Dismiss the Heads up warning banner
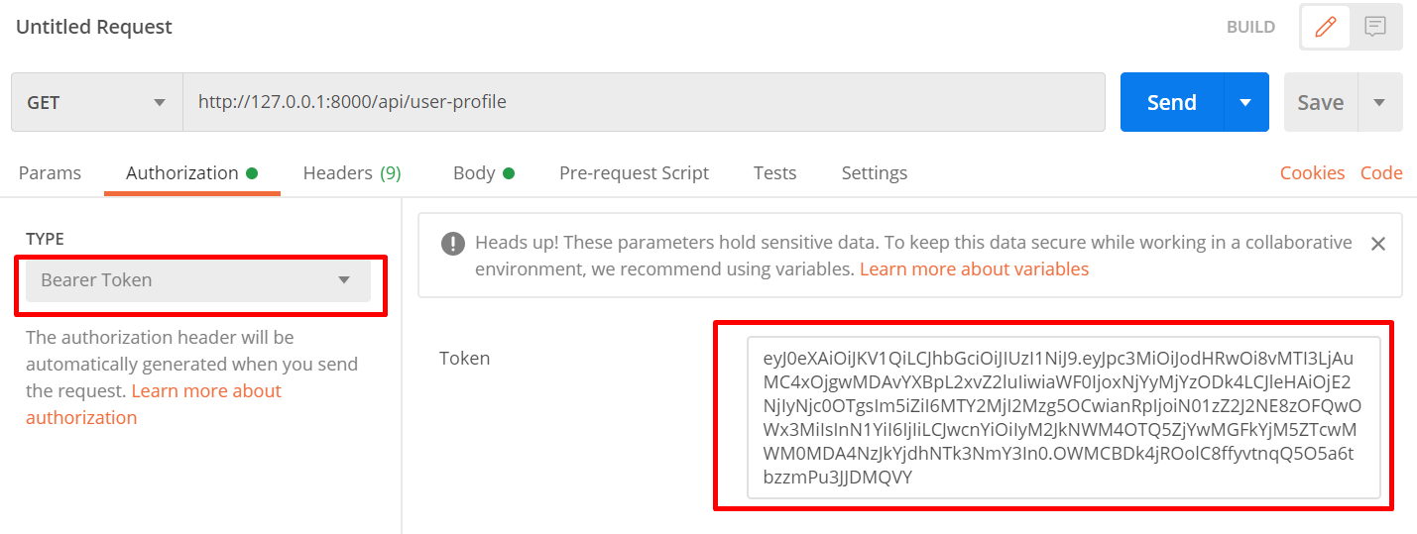The width and height of the screenshot is (1417, 534). pos(1377,244)
